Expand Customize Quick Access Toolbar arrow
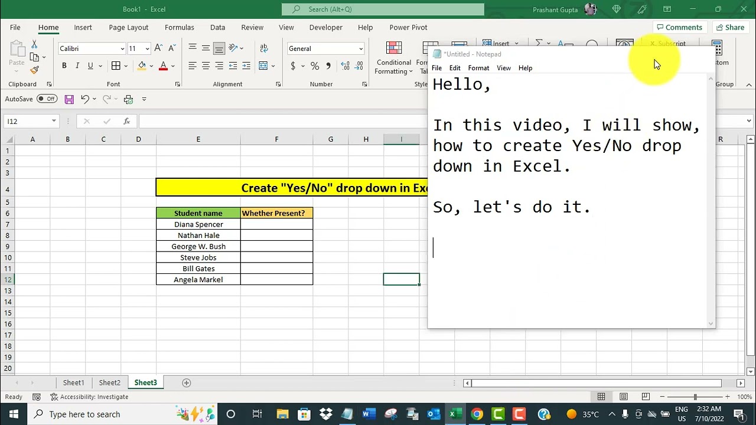 click(x=144, y=99)
